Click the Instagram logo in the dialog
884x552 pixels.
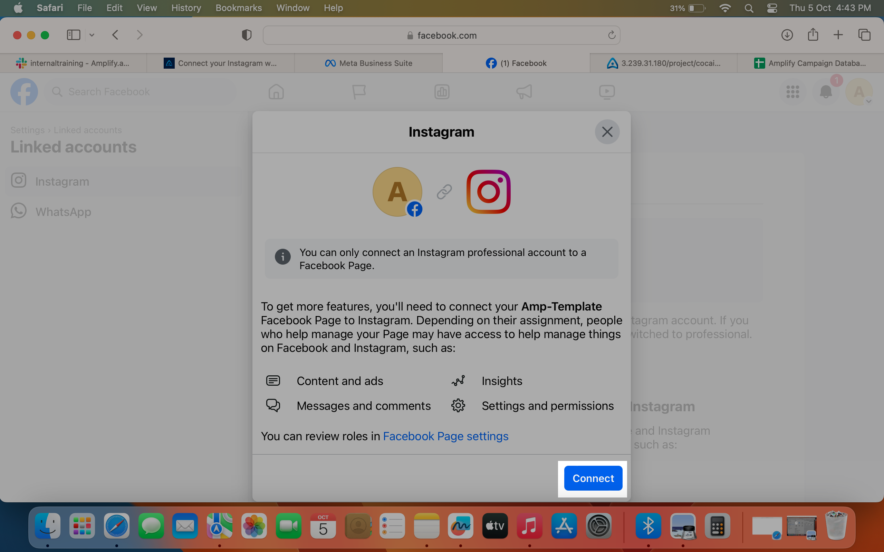pos(488,192)
